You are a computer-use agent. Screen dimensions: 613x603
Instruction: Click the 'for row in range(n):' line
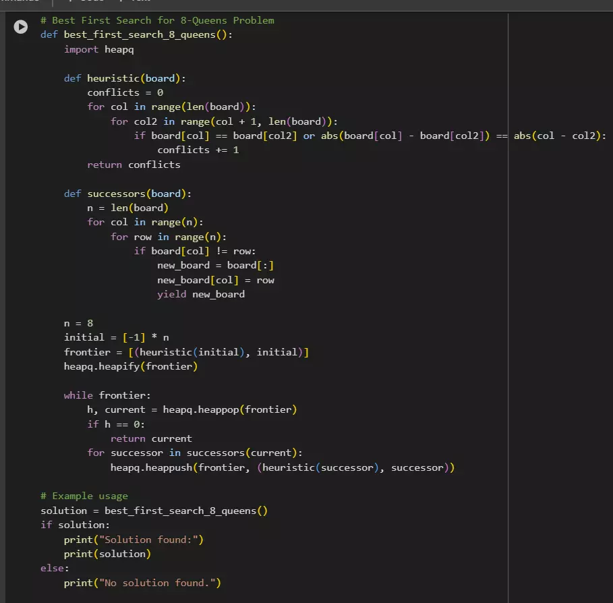pos(169,237)
